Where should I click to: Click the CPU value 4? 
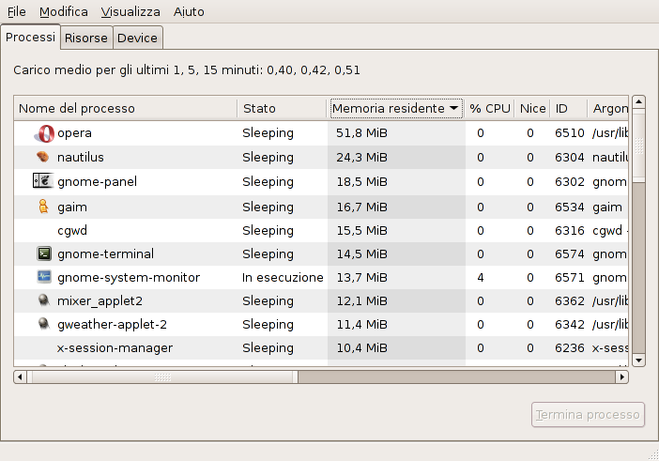point(481,278)
